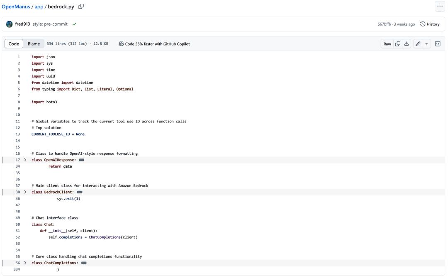The image size is (448, 278).
Task: Select line number 13
Action: (x=18, y=134)
